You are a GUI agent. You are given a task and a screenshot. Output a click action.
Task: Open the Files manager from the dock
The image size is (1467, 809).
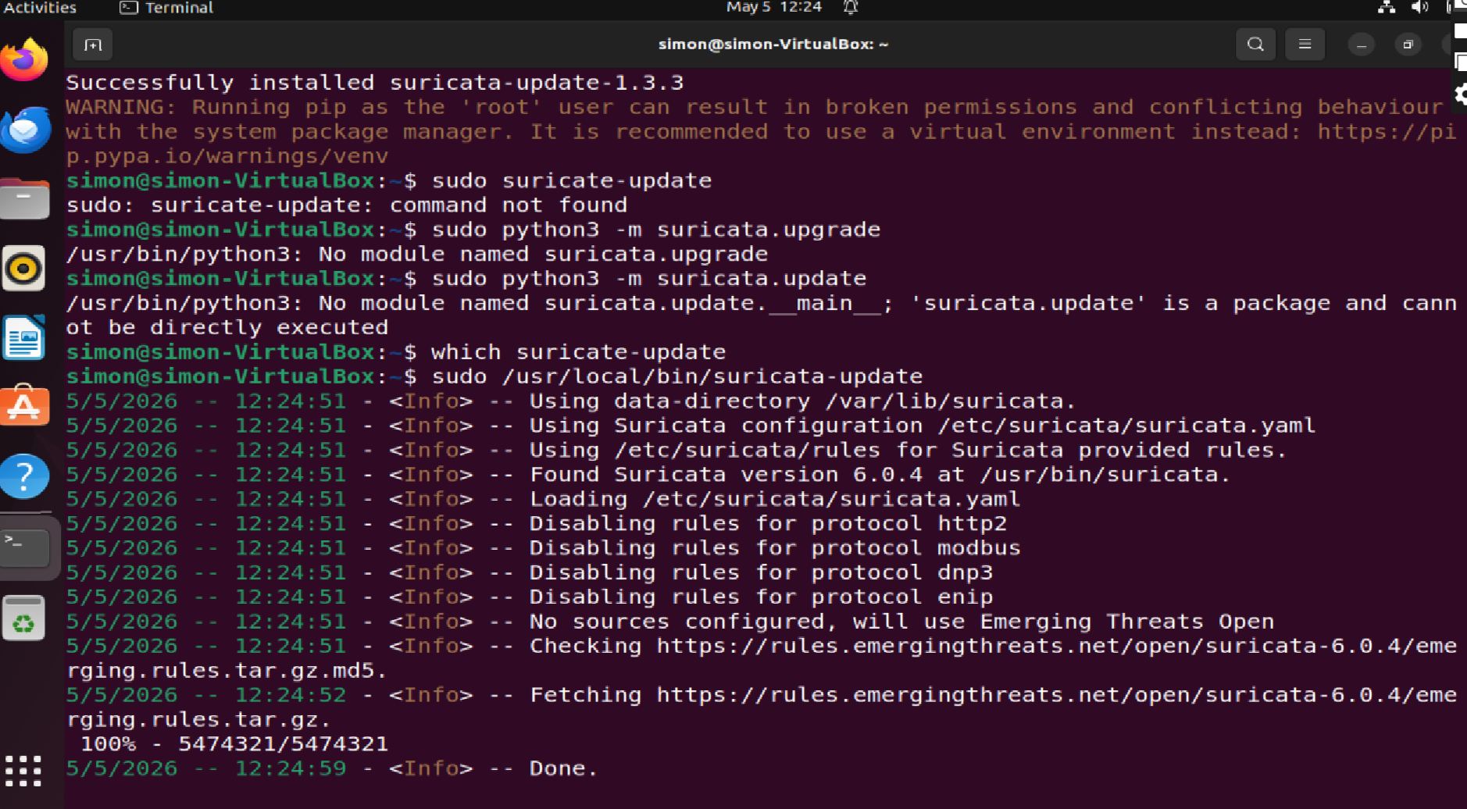[x=24, y=199]
